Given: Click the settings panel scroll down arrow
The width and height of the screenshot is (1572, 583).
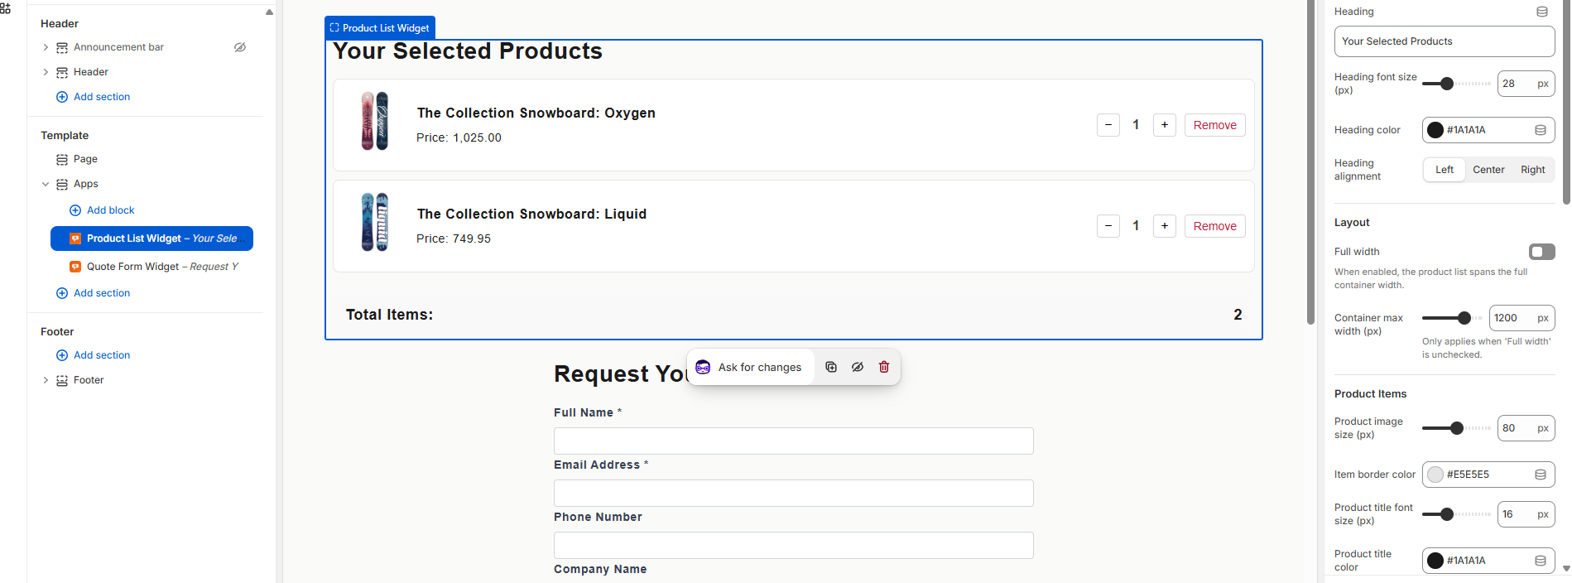Looking at the screenshot, I should click(x=1565, y=569).
